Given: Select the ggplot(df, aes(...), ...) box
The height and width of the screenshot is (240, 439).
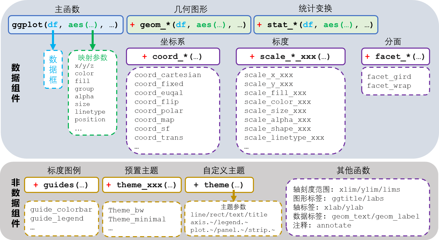Looking at the screenshot, I should click(66, 25).
